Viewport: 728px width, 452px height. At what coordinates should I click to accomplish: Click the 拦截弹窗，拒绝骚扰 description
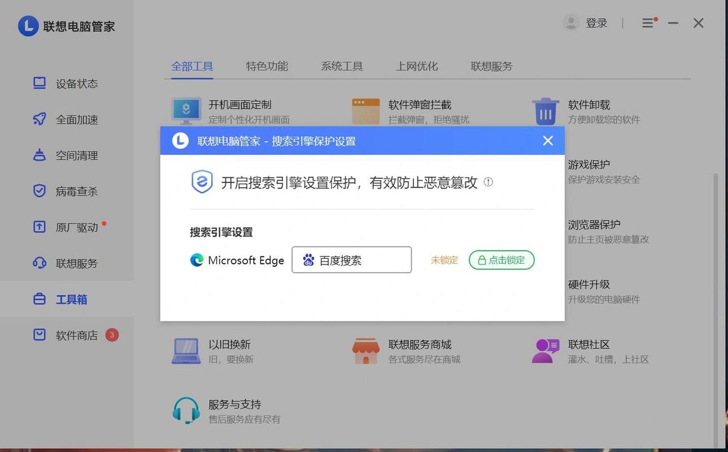point(429,120)
